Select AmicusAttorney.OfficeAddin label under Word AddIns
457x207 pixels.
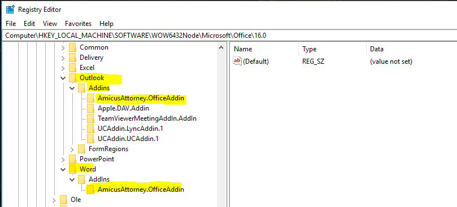pos(141,190)
